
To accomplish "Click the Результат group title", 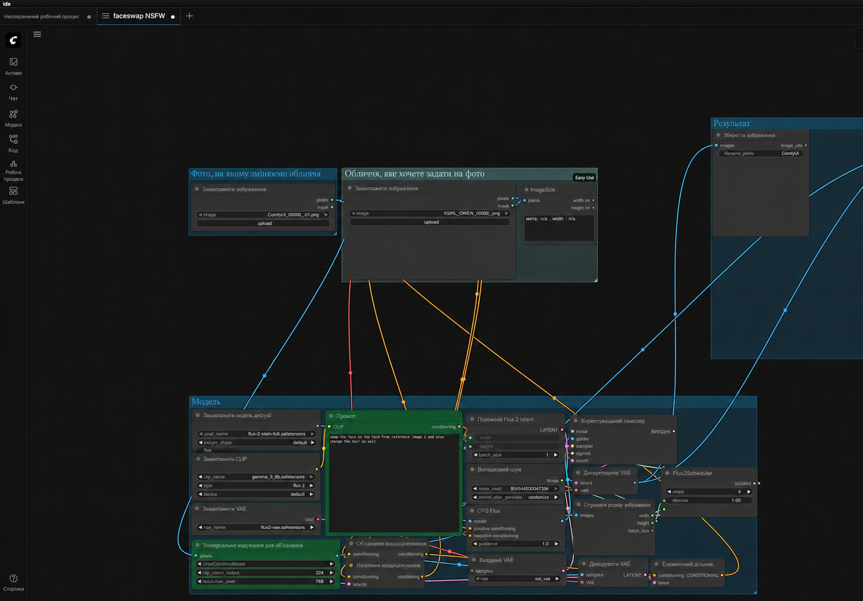I will tap(732, 123).
